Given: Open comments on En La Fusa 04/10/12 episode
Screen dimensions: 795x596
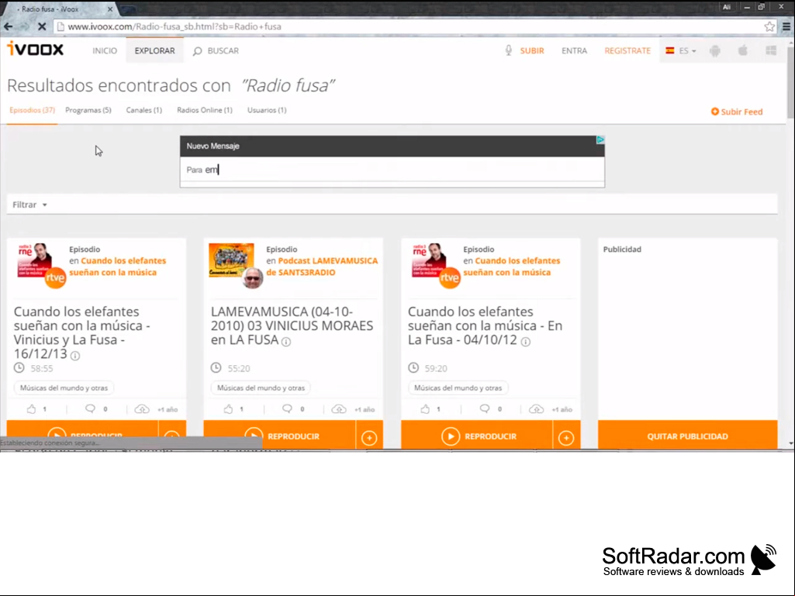Looking at the screenshot, I should (x=485, y=408).
